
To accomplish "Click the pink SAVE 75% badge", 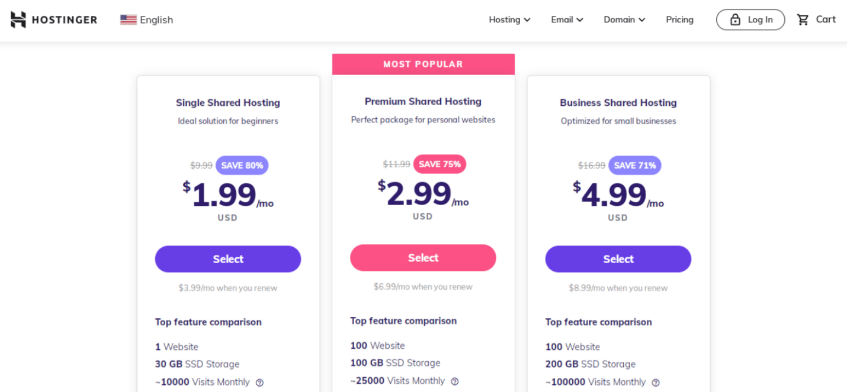I will 439,164.
